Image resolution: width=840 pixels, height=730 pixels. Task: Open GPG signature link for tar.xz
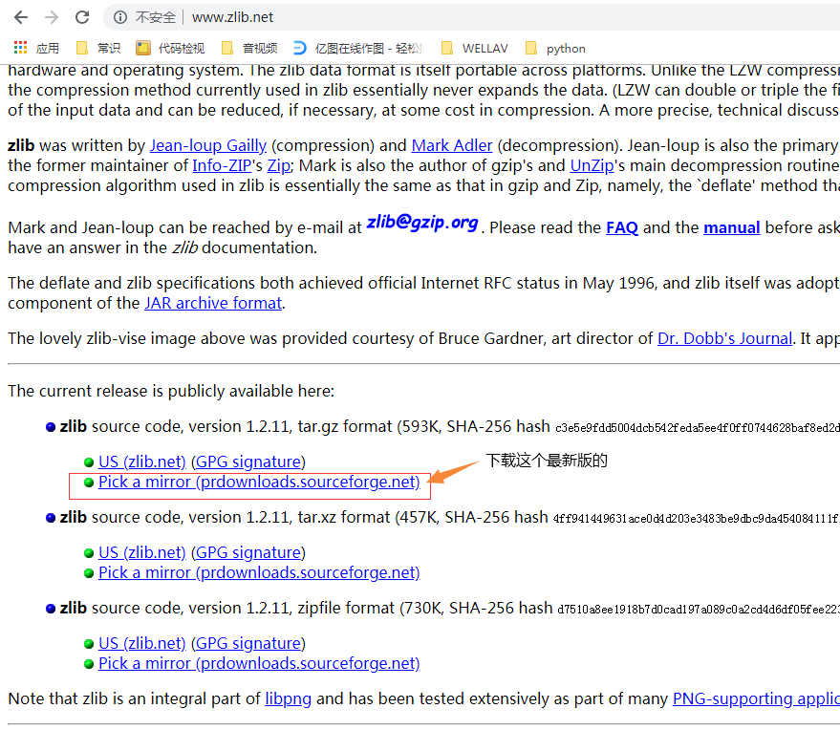248,552
